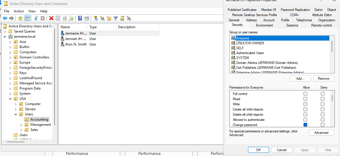Image resolution: width=340 pixels, height=156 pixels.
Task: Check Allow for Create all child objects
Action: 305,109
